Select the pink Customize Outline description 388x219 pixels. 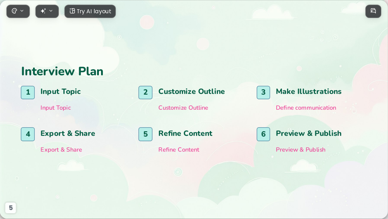coord(183,108)
